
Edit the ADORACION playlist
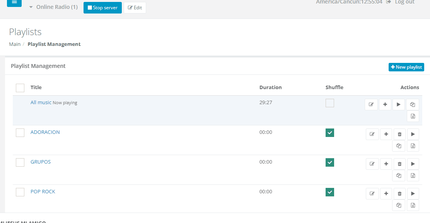372,134
